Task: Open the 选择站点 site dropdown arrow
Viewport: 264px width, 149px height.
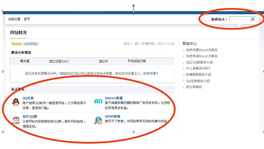Action: click(252, 19)
